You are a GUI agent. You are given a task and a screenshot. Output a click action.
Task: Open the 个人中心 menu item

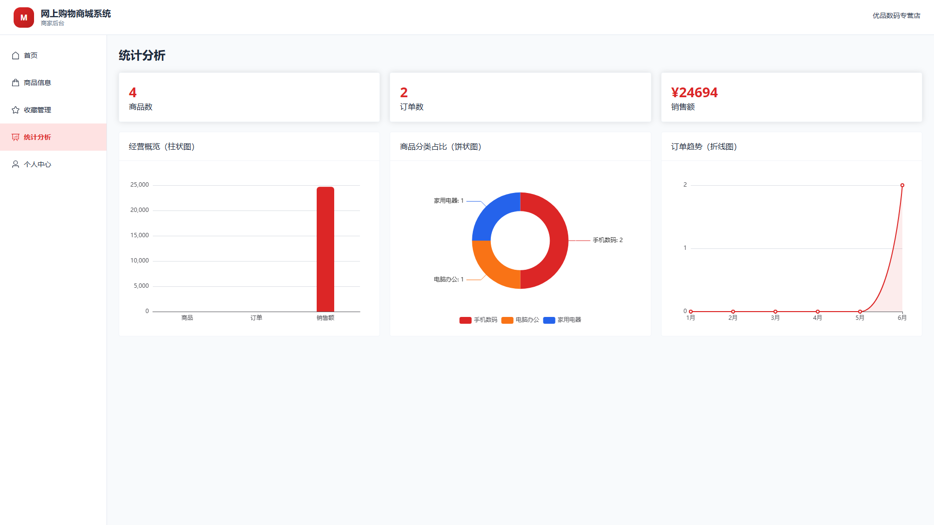coord(53,164)
